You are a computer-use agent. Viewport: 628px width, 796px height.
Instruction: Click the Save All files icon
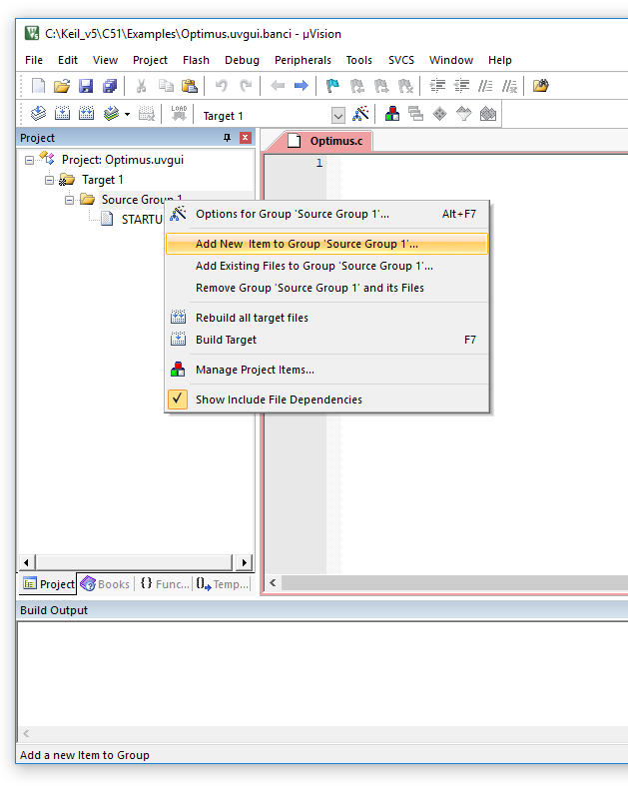pos(110,86)
